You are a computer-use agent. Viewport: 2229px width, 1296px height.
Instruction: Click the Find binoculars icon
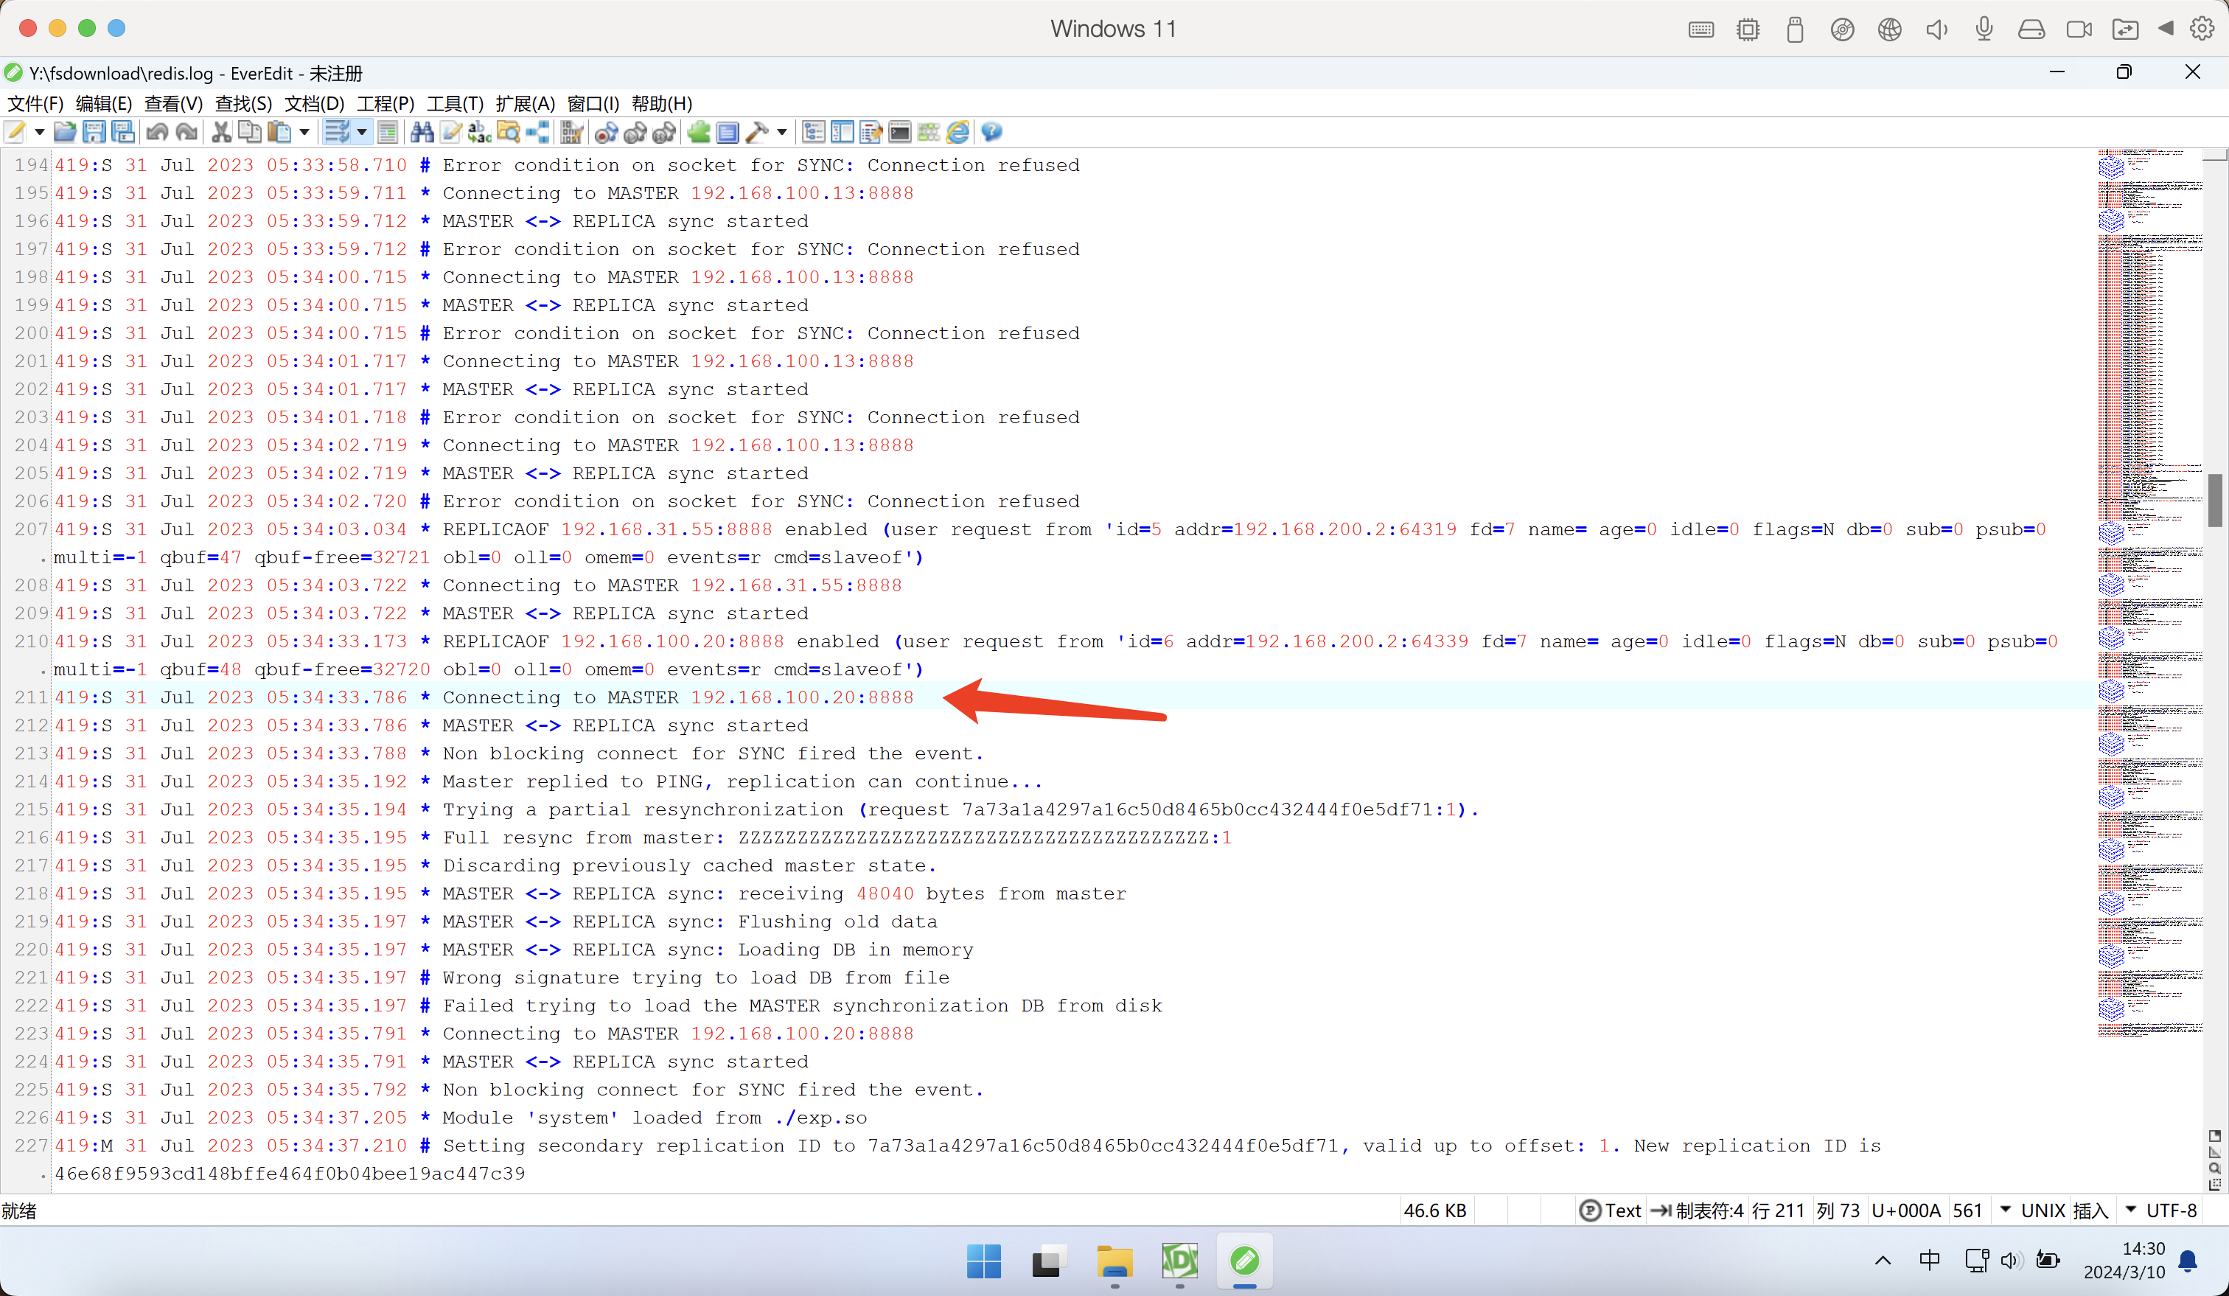click(x=422, y=133)
